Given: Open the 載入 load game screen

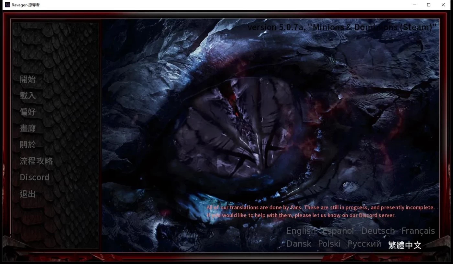Looking at the screenshot, I should [x=27, y=95].
